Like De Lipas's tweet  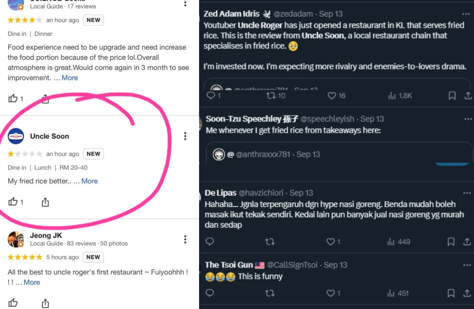[x=330, y=242]
